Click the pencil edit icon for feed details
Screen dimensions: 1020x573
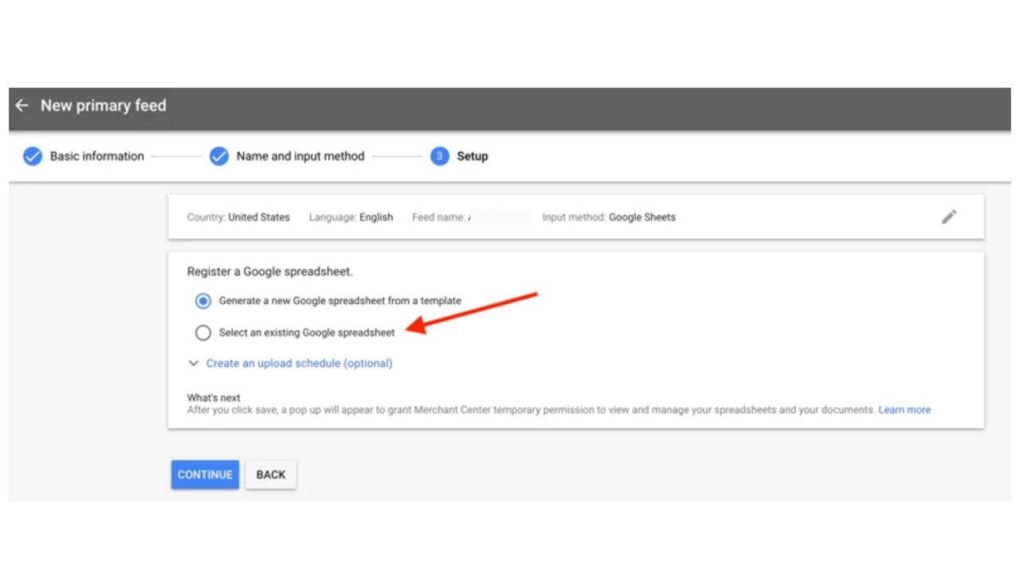[x=948, y=216]
